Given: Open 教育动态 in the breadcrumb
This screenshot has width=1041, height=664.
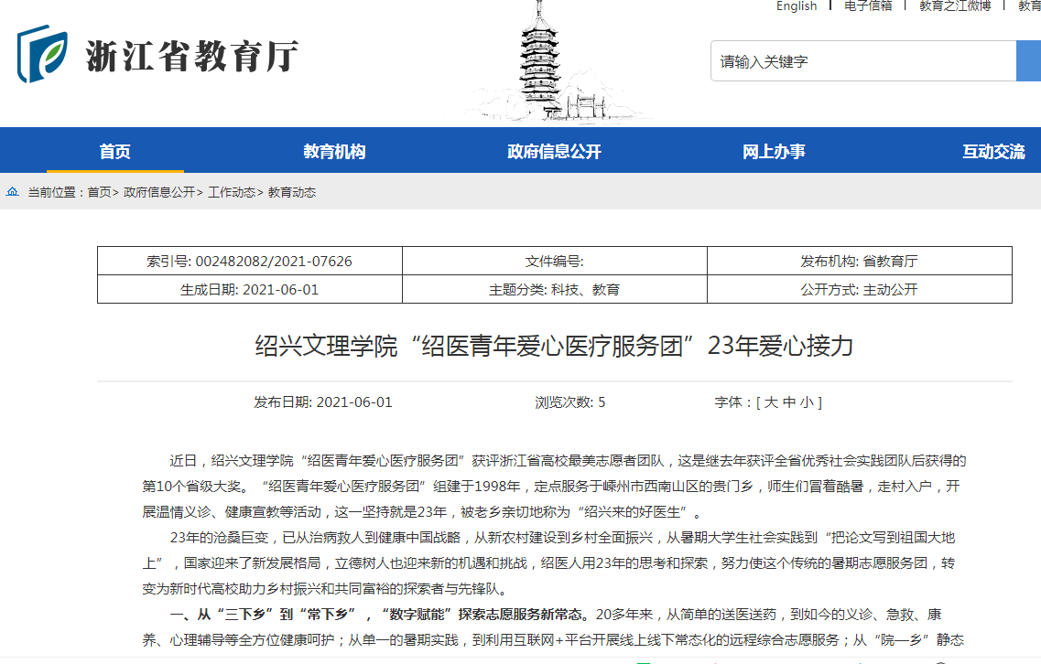Looking at the screenshot, I should (292, 192).
